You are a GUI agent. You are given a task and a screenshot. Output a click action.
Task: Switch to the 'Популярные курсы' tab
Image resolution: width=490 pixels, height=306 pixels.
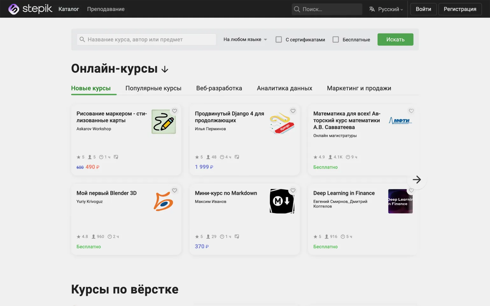pos(153,88)
